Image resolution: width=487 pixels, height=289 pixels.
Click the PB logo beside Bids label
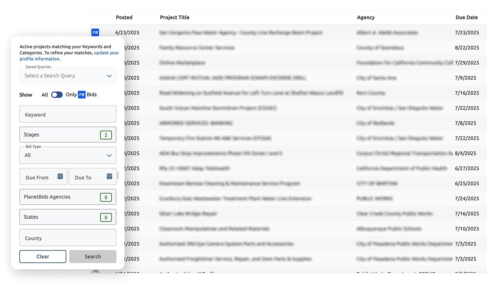[x=82, y=94]
